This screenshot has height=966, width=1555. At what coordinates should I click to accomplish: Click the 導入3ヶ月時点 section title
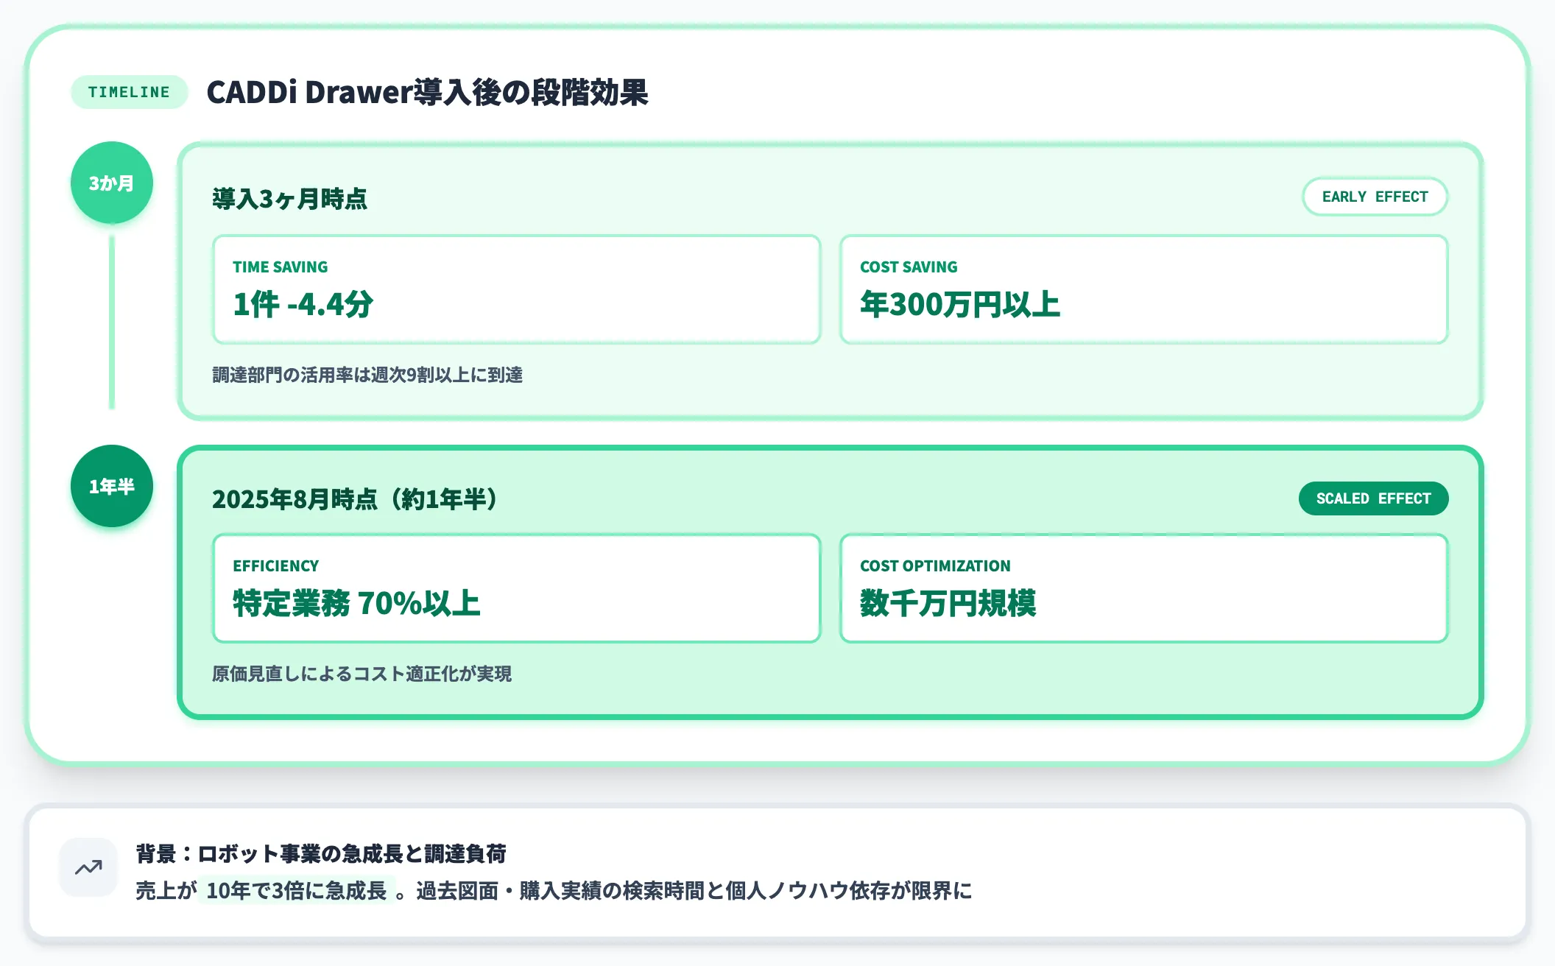(x=289, y=199)
